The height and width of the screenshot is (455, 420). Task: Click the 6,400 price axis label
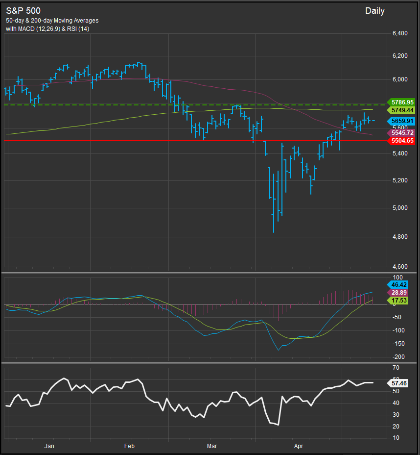[400, 33]
